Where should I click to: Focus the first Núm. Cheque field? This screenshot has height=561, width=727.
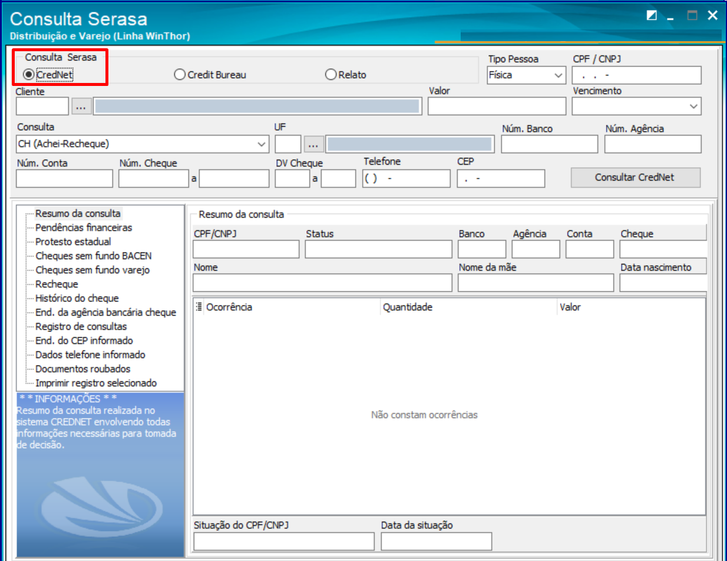coord(154,178)
